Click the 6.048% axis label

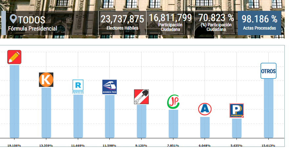click(x=205, y=146)
